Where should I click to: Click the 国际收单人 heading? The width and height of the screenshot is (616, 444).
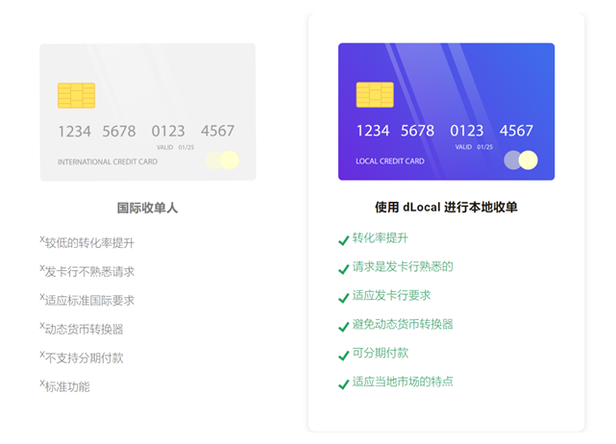[147, 208]
